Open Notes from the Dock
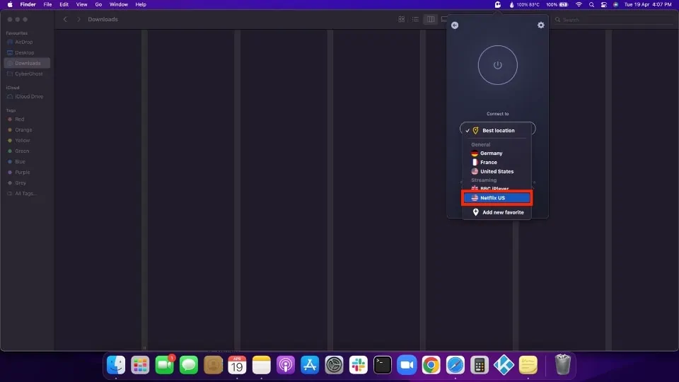Screen dimensions: 679x382 tap(262, 365)
